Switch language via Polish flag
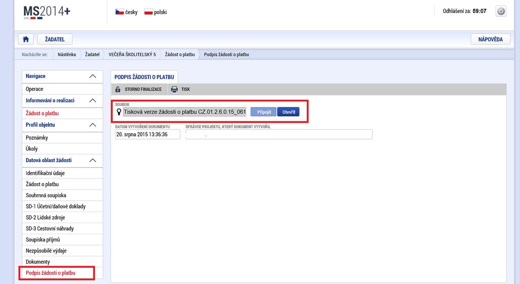Screen dimensions: 520x284 point(148,12)
